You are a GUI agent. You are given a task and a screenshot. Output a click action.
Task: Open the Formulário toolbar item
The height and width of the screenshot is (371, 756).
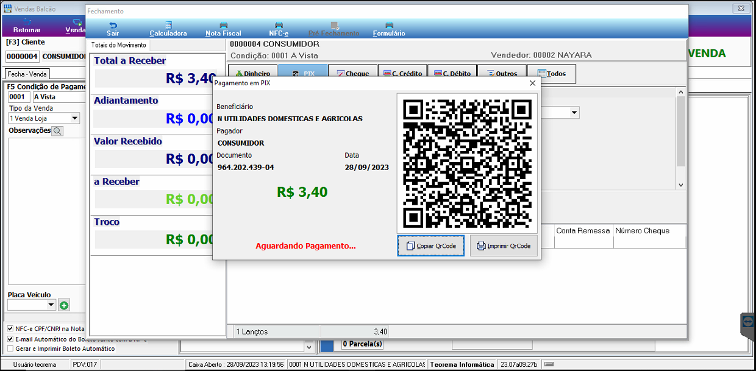(x=389, y=29)
